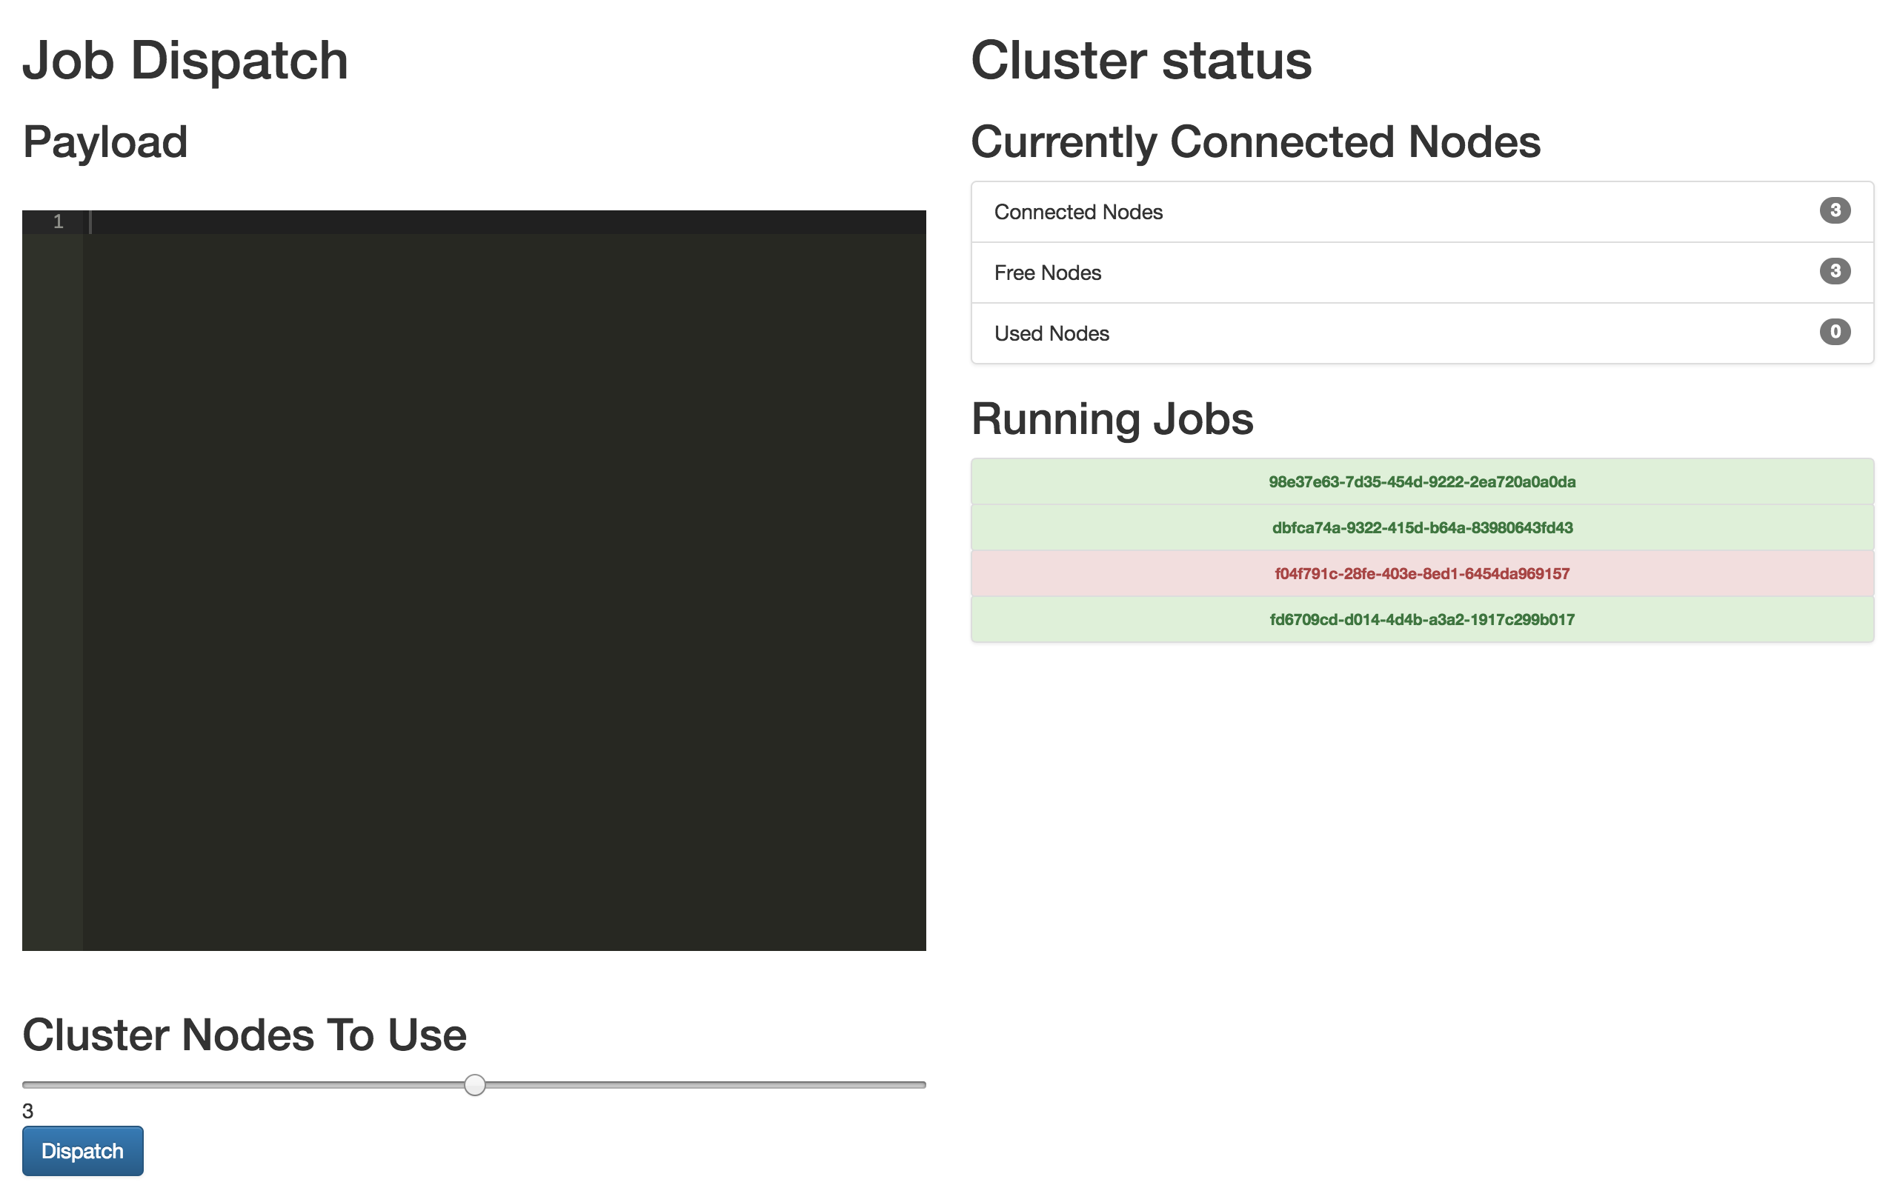This screenshot has height=1185, width=1897.
Task: Click the Free Nodes count badge
Action: click(1834, 271)
